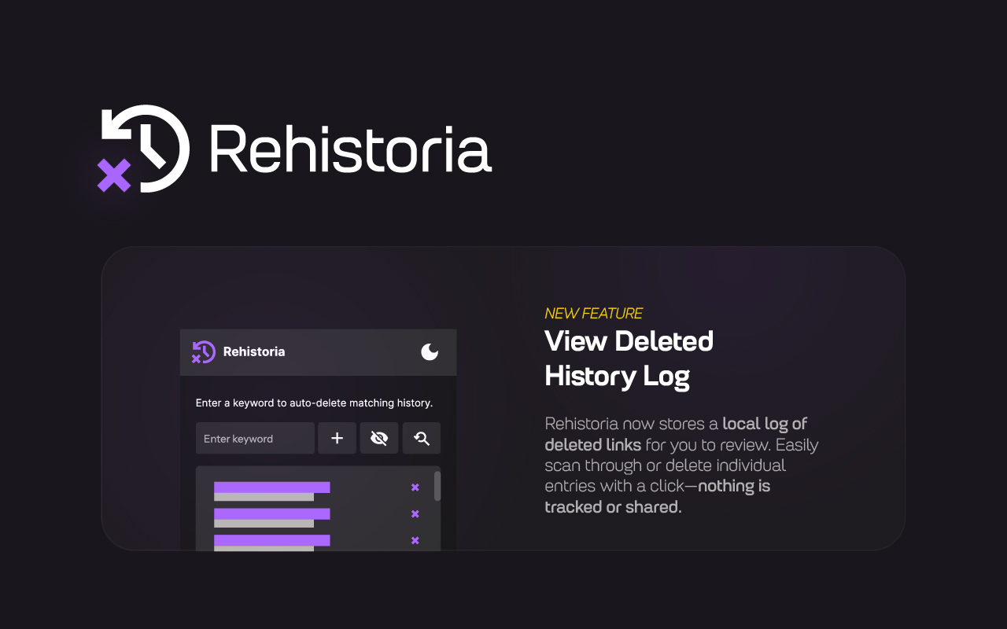Click the 'NEW FEATURE' yellow label
The width and height of the screenshot is (1007, 629).
coord(594,314)
